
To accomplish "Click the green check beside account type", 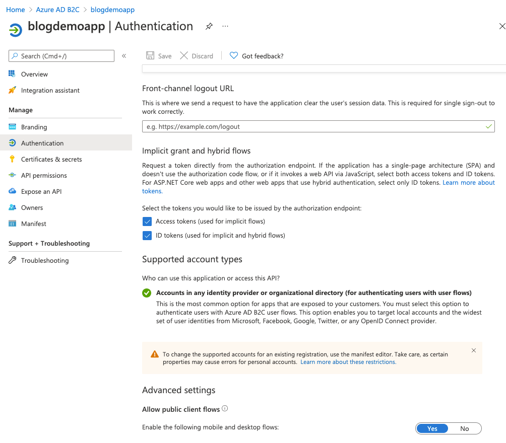I will coord(147,293).
